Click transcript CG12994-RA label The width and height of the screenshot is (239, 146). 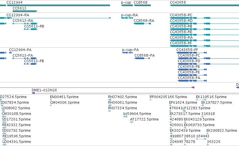(x=18, y=15)
